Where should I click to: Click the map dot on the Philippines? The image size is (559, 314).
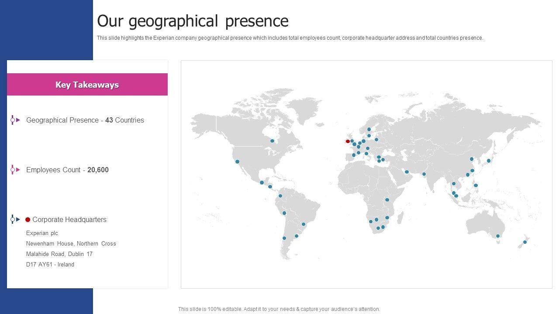tap(476, 185)
